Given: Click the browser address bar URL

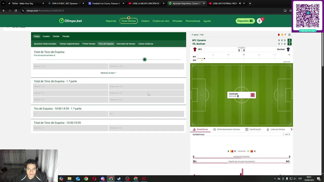Looking at the screenshot, I should pos(45,11).
